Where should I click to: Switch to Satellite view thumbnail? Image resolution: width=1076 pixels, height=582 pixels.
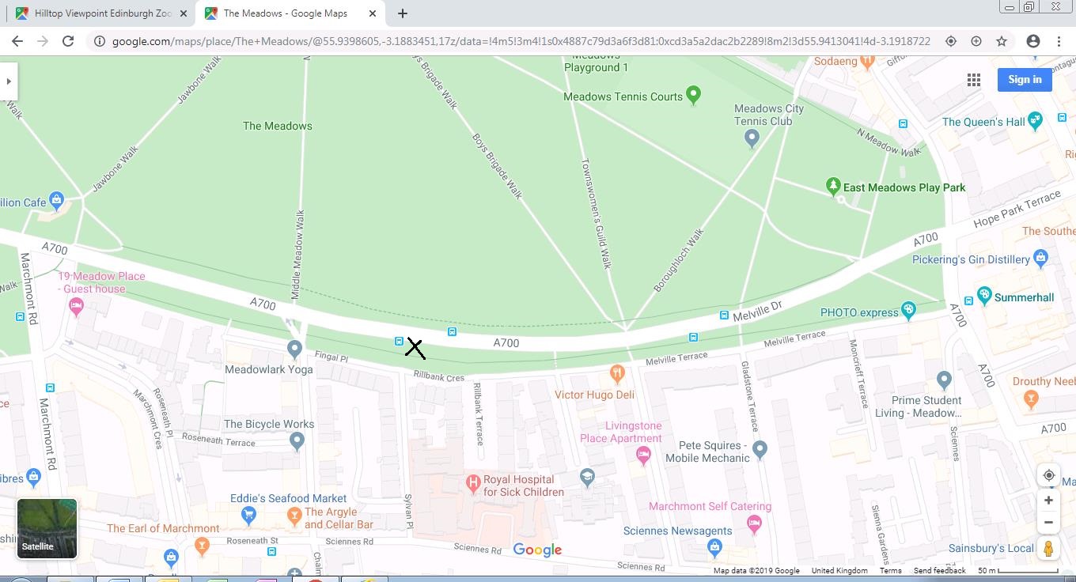tap(47, 528)
